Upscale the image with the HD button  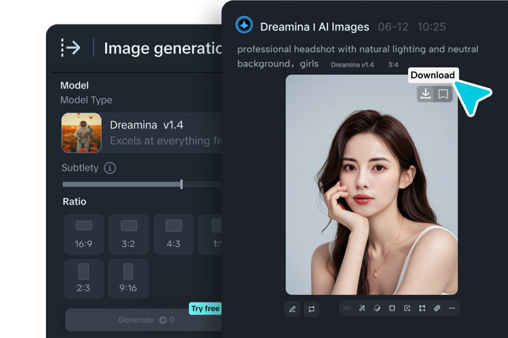347,308
